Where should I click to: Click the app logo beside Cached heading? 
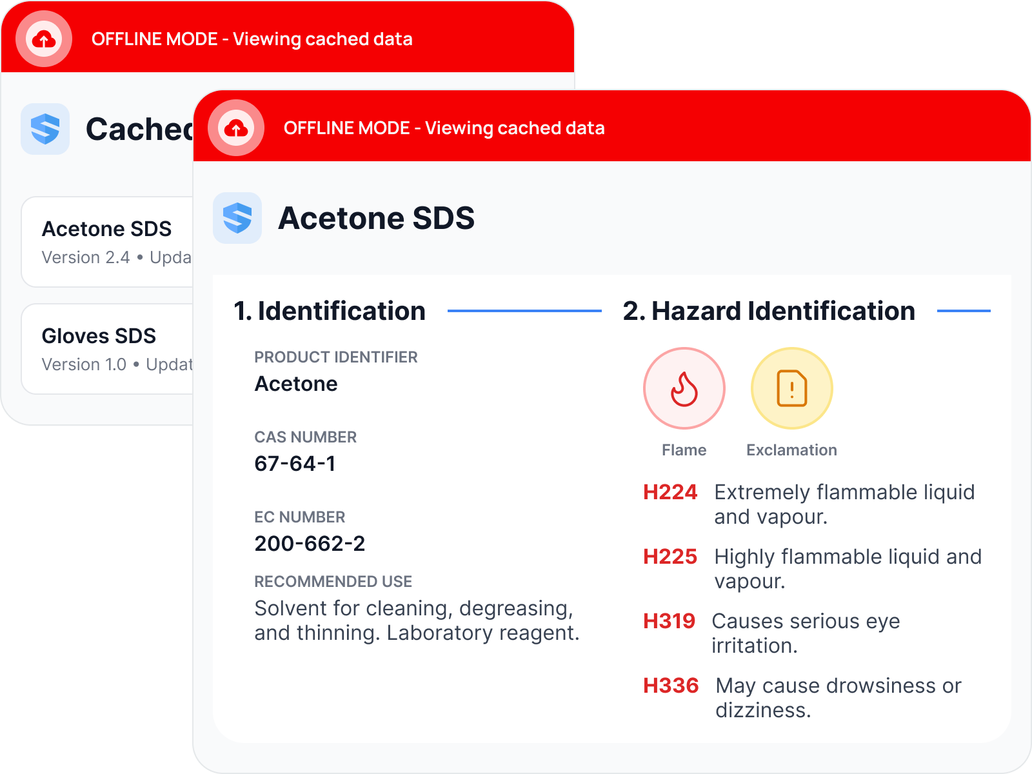pos(45,129)
